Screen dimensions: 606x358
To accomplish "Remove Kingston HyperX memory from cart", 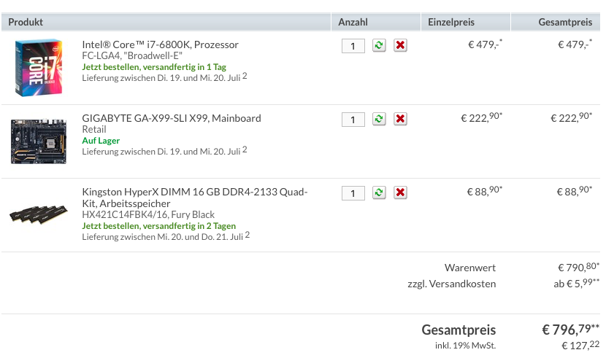I will (400, 192).
